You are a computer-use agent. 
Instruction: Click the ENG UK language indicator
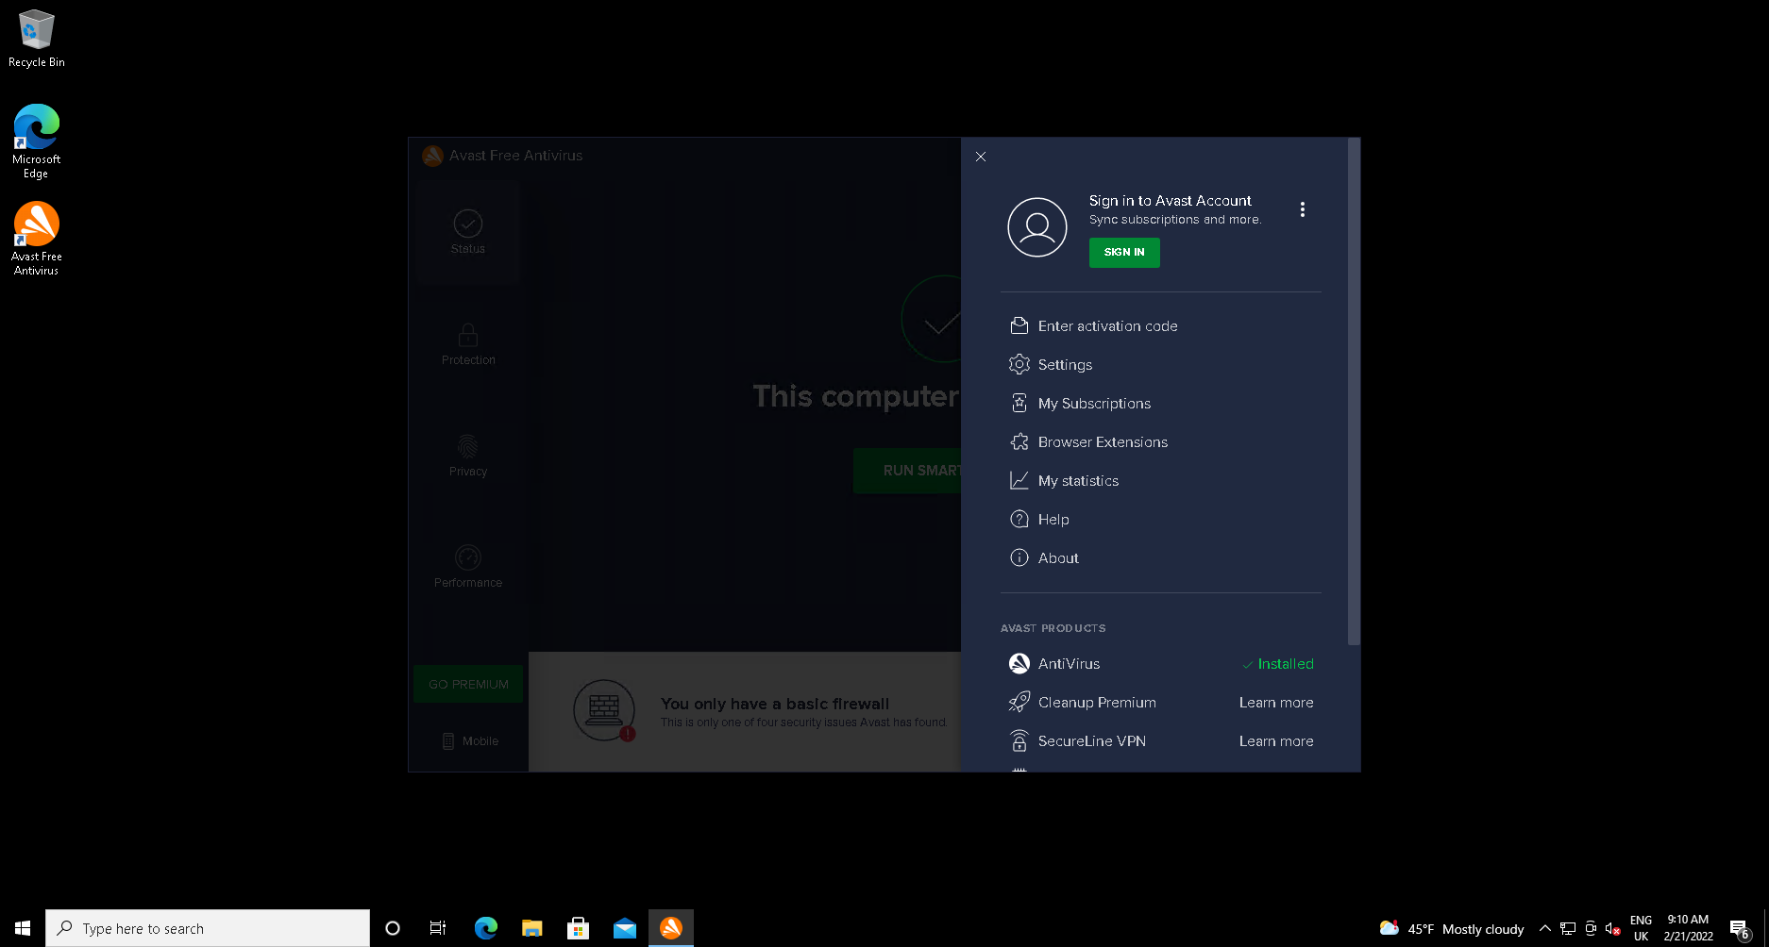(1641, 928)
